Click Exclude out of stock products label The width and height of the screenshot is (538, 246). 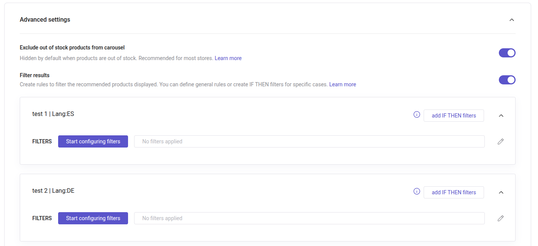tap(72, 48)
